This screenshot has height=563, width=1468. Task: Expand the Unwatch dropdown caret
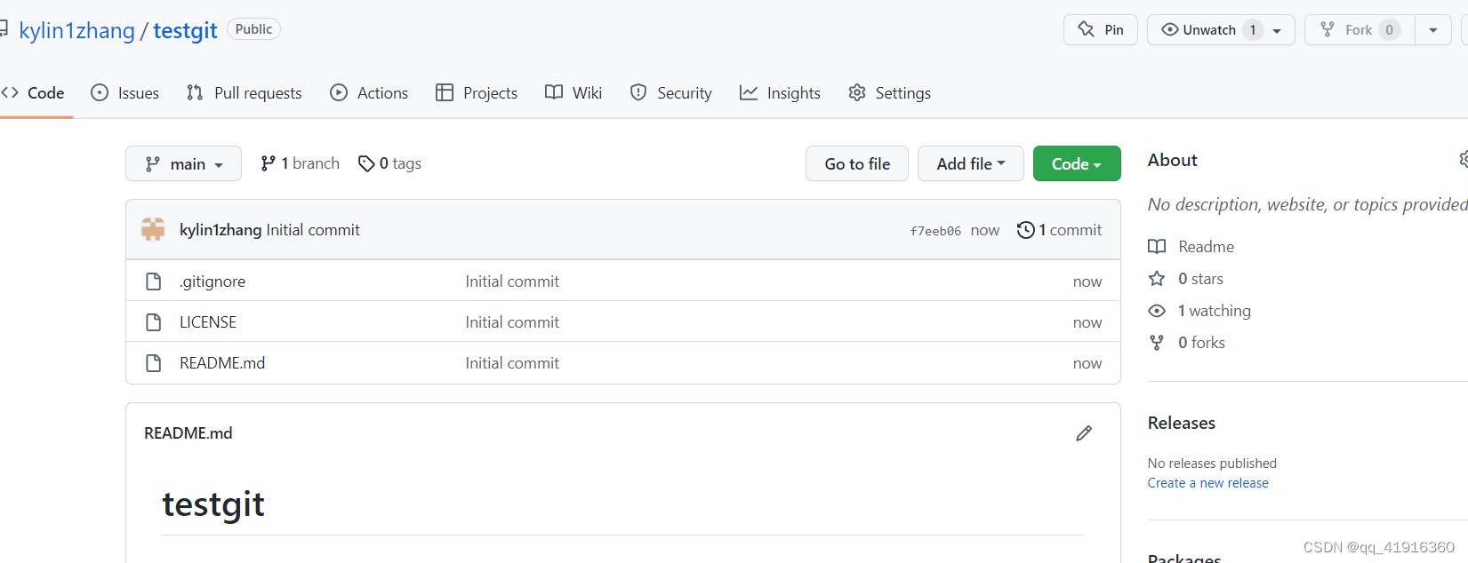(1277, 30)
